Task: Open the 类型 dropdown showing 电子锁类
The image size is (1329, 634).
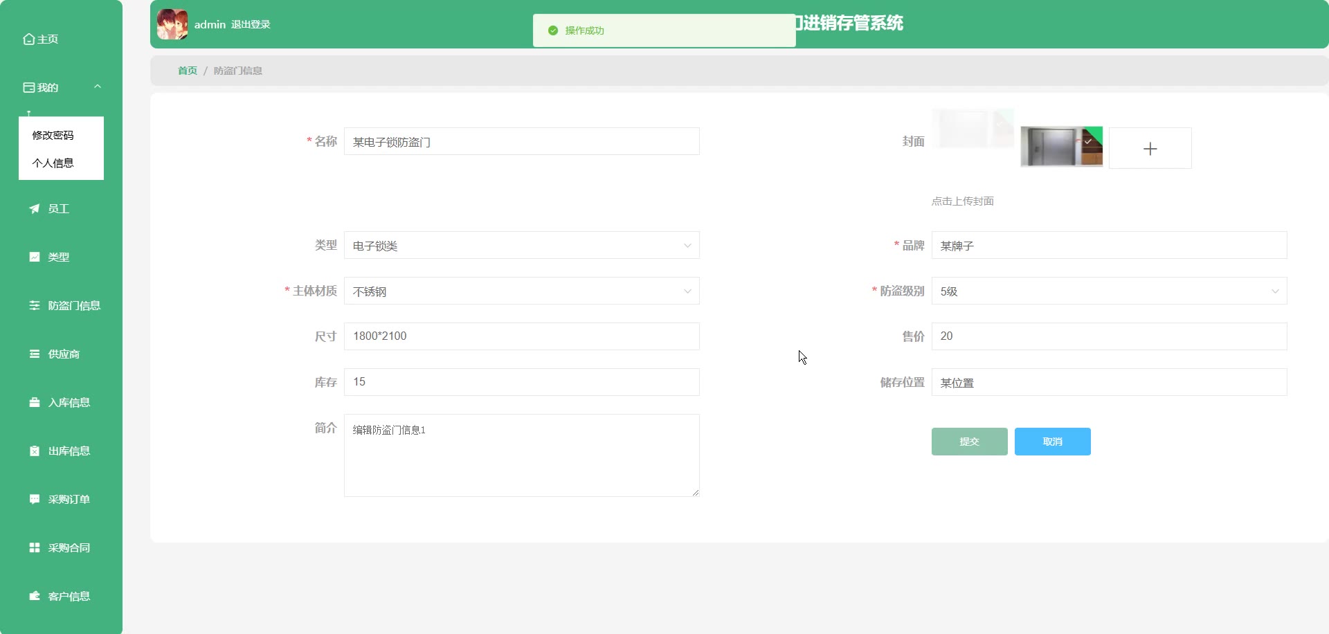Action: (x=522, y=245)
